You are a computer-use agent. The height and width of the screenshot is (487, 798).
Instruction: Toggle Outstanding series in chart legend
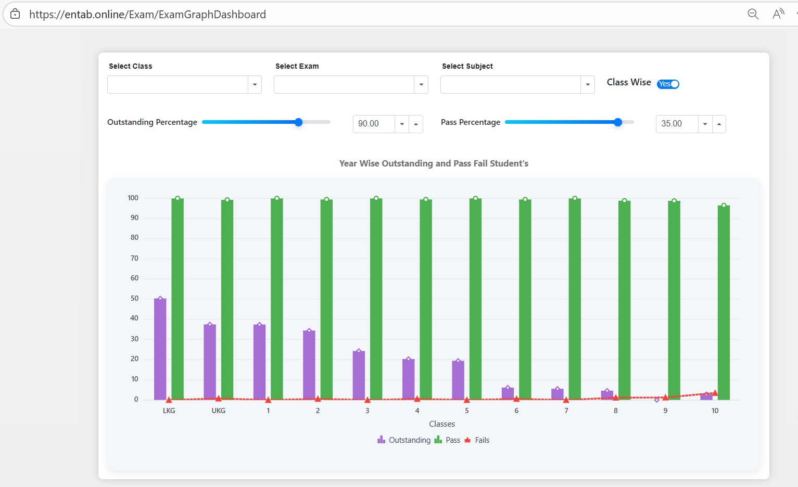[x=404, y=440]
